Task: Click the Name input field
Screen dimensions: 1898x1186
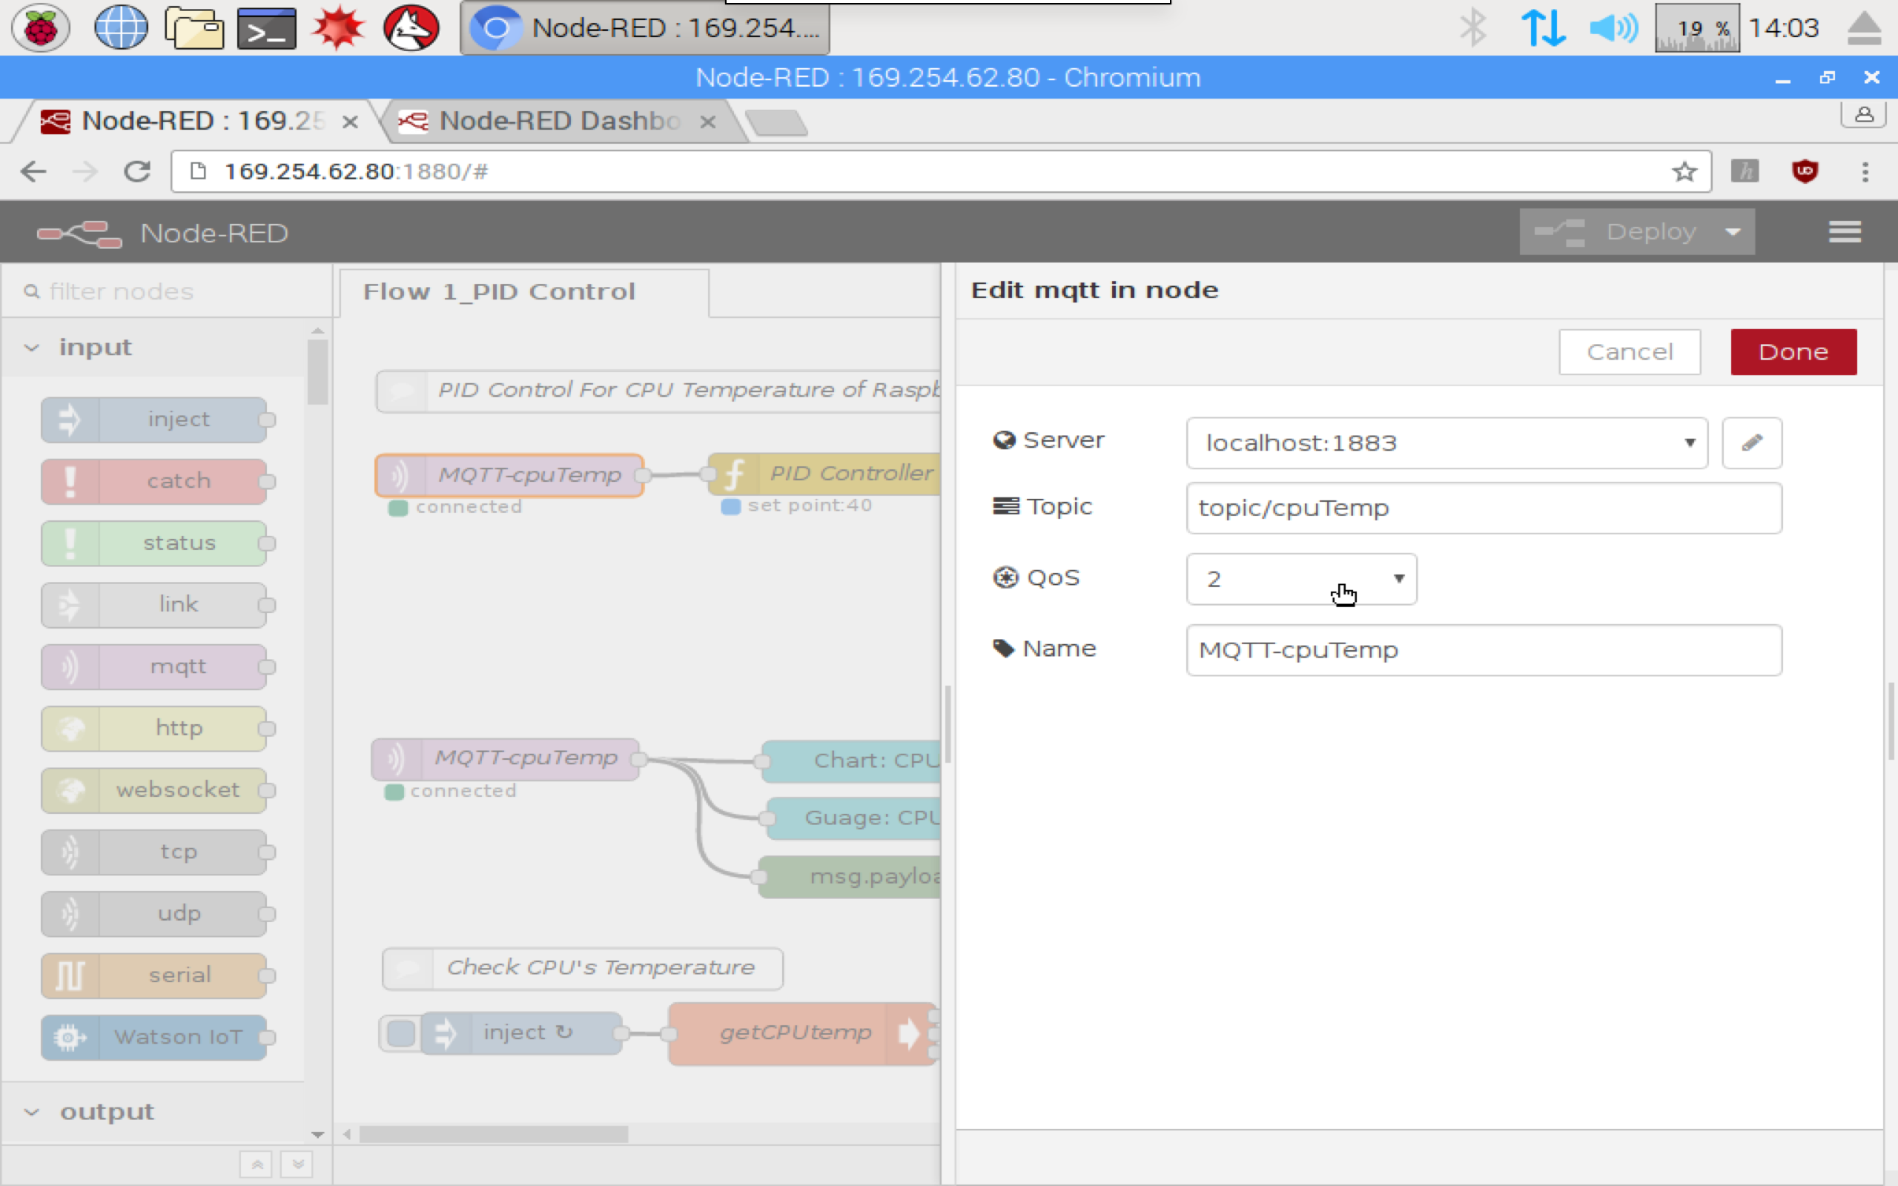Action: (1484, 650)
